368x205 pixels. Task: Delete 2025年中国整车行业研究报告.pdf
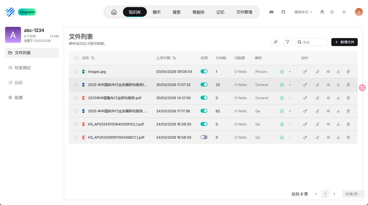[348, 98]
